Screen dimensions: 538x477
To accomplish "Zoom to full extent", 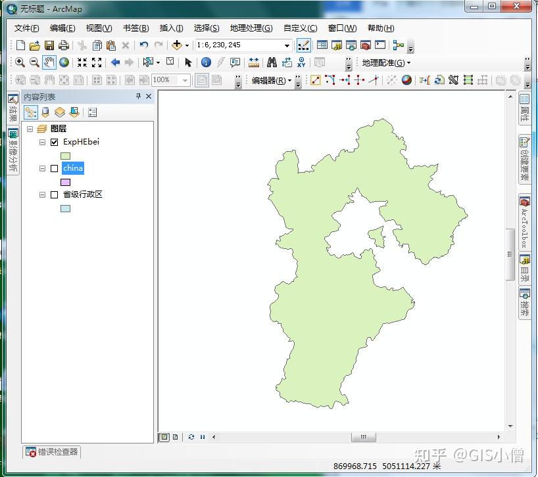I will (64, 62).
